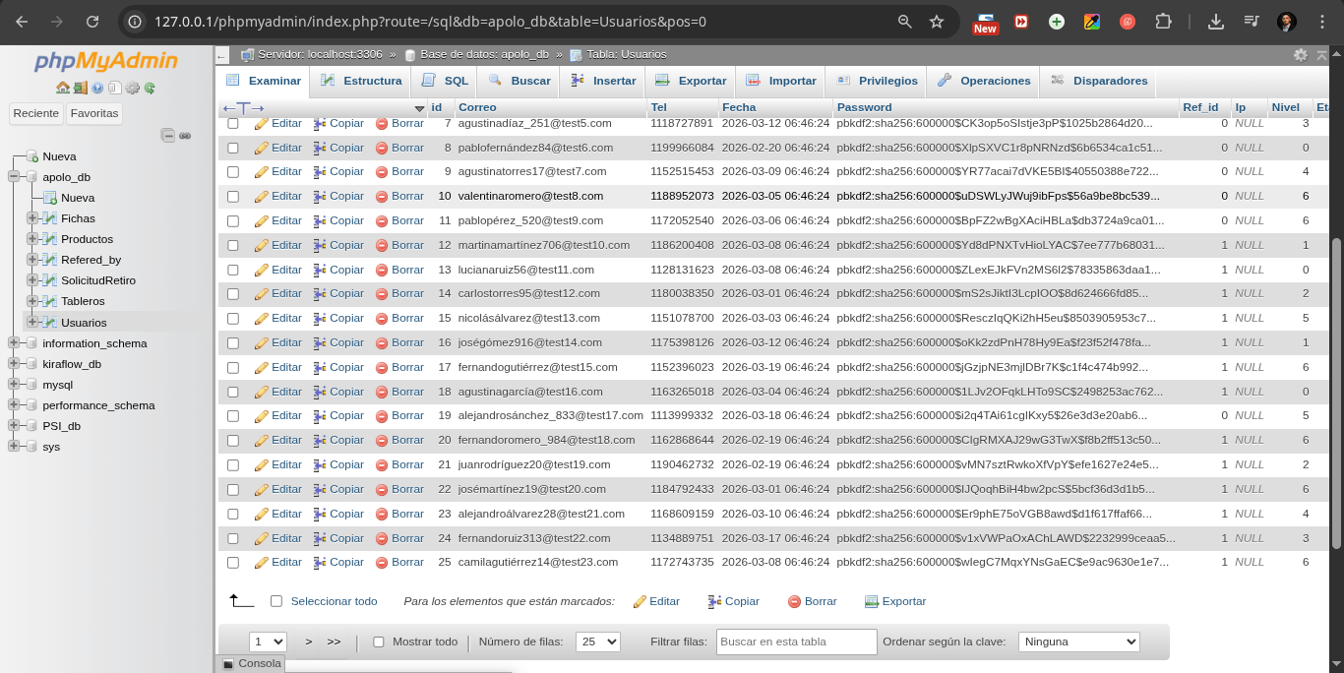
Task: Click the phpMyAdmin logo
Action: pyautogui.click(x=106, y=62)
